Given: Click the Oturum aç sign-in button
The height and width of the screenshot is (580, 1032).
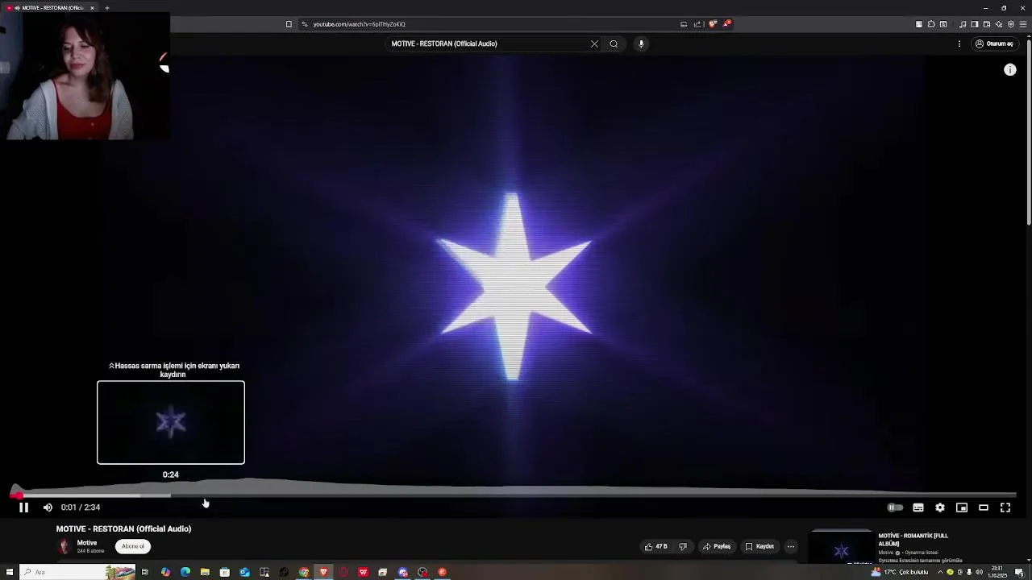Looking at the screenshot, I should pyautogui.click(x=994, y=44).
